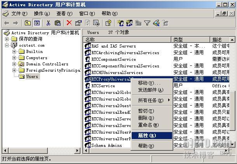
Task: Click the Help question mark icon
Action: tap(108, 23)
